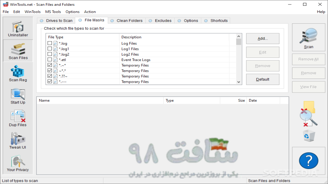Select the 'Event Trace Logs' description text

coord(136,60)
